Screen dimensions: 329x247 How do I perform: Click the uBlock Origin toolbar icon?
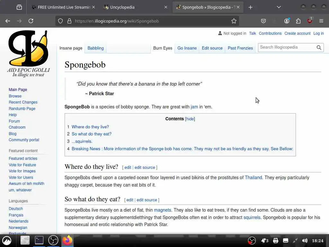(x=310, y=21)
